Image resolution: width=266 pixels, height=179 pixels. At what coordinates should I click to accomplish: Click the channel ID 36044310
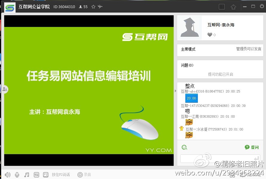64,7
